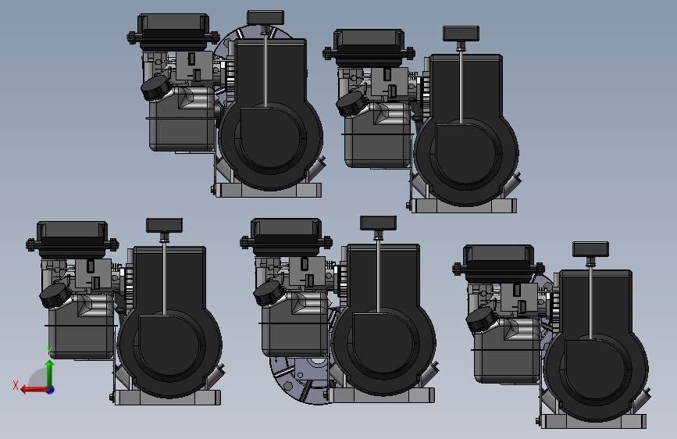Select the upper-left engine's air filter cover
This screenshot has height=439, width=677.
click(x=173, y=31)
